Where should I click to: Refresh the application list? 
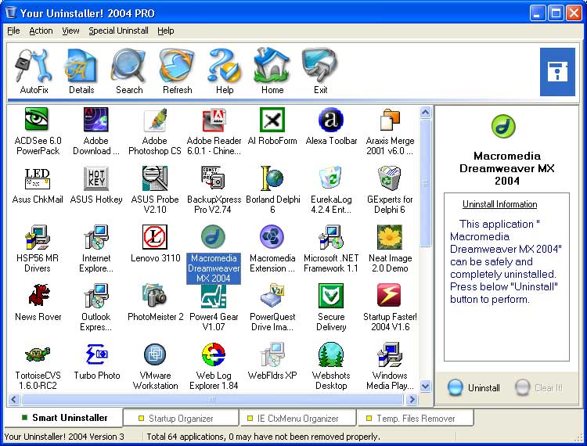[177, 70]
